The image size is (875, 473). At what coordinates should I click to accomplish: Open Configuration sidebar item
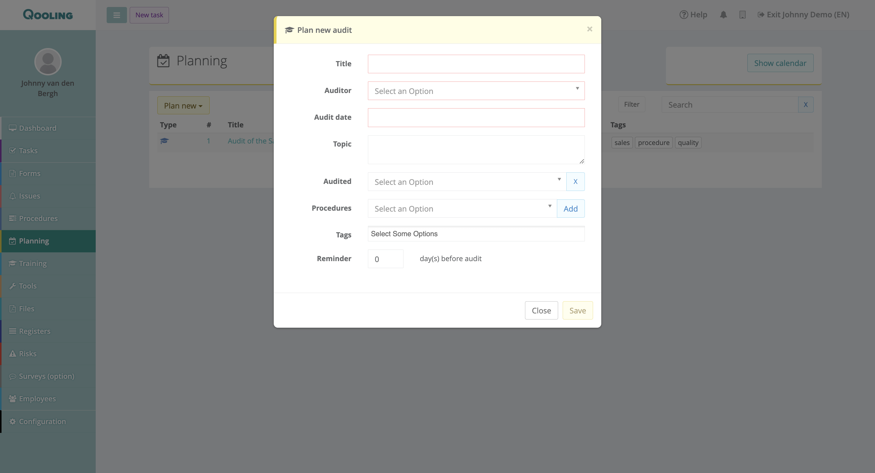coord(42,421)
